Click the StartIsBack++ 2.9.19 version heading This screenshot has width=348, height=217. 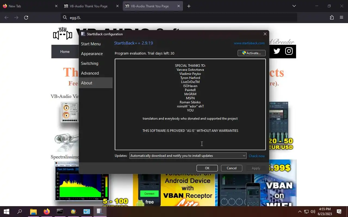pyautogui.click(x=133, y=43)
